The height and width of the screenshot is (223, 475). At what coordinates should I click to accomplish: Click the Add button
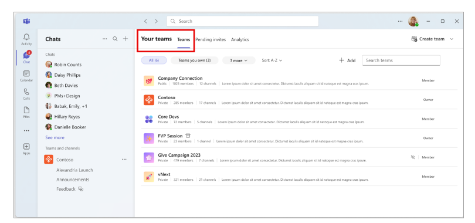pos(347,60)
